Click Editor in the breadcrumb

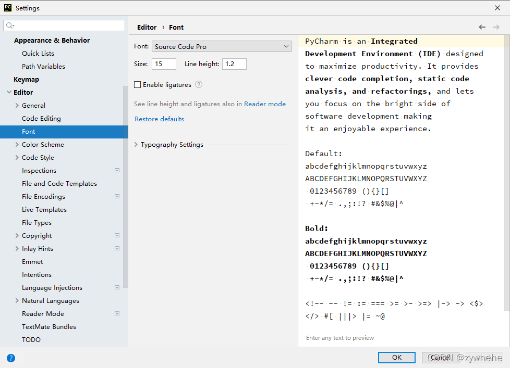[147, 27]
